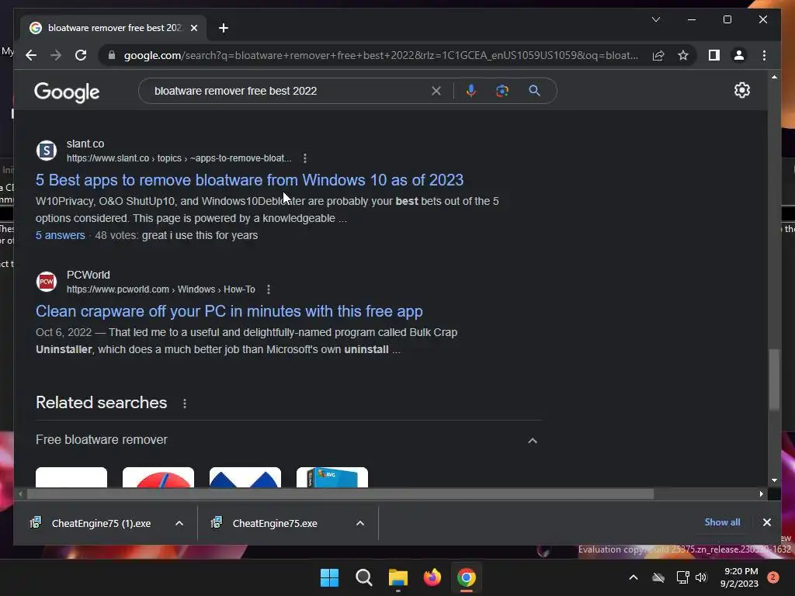Open the Chrome side panel

click(x=714, y=55)
